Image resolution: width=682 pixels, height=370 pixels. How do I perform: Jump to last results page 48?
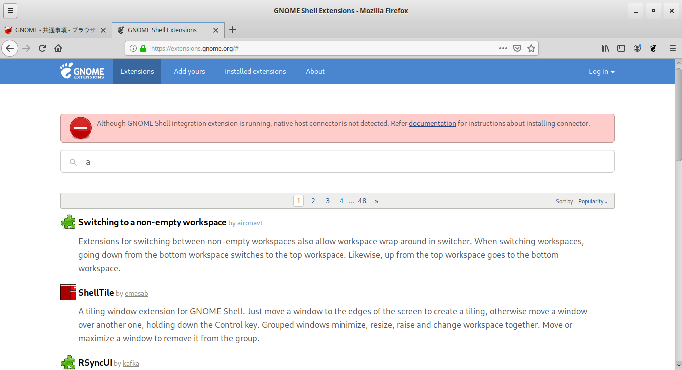(x=362, y=201)
